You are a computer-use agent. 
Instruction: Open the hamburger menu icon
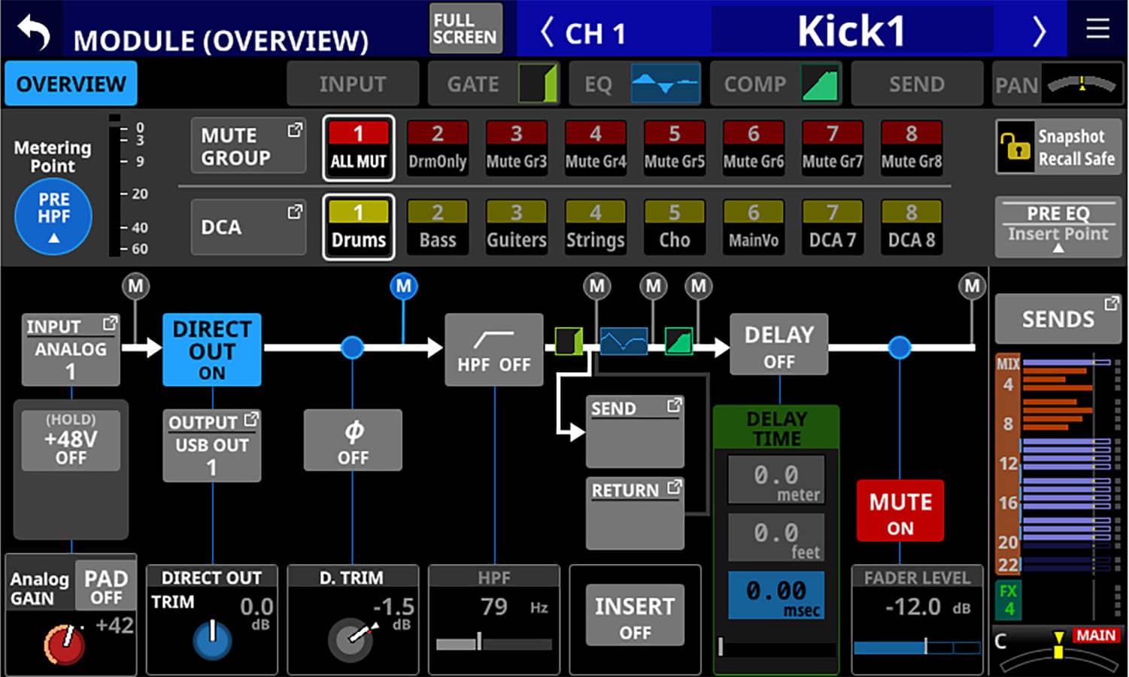1097,29
